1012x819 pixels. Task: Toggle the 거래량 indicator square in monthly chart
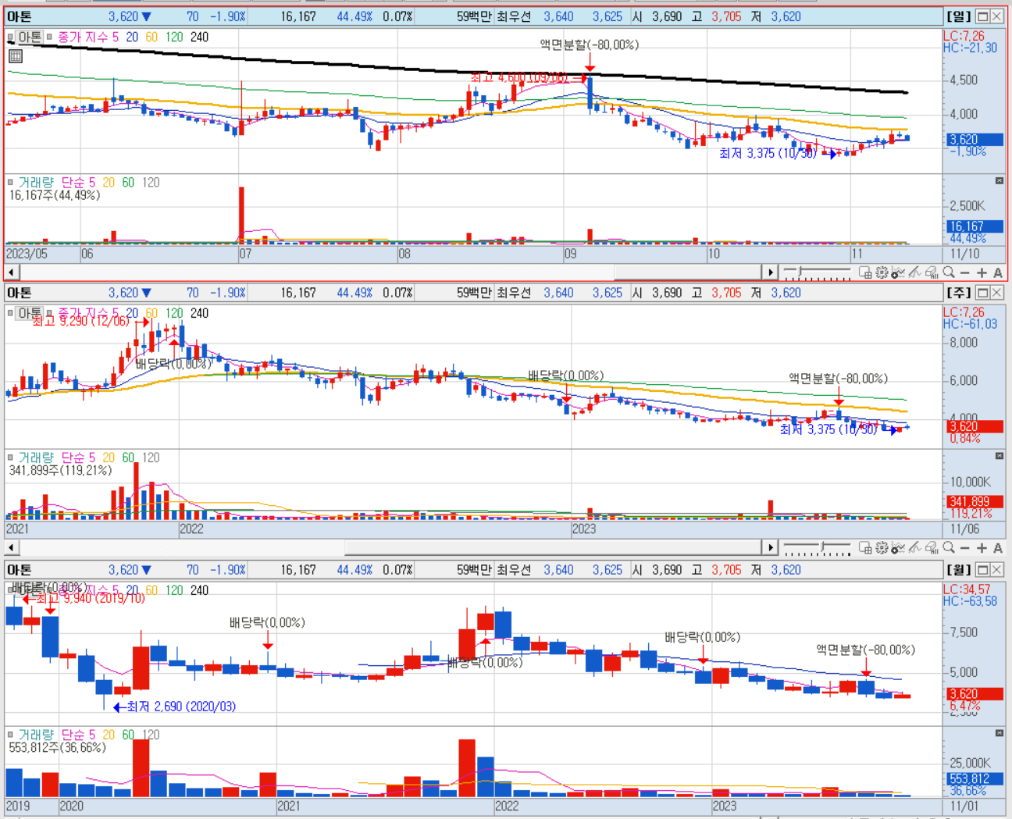(x=11, y=735)
